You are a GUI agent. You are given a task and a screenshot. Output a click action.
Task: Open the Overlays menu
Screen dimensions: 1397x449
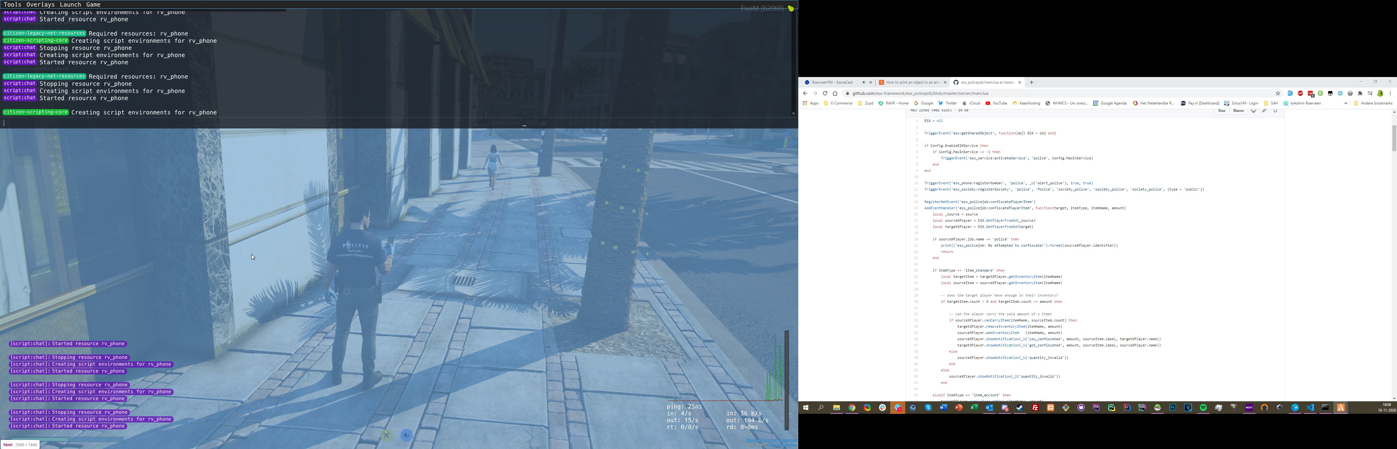point(40,4)
